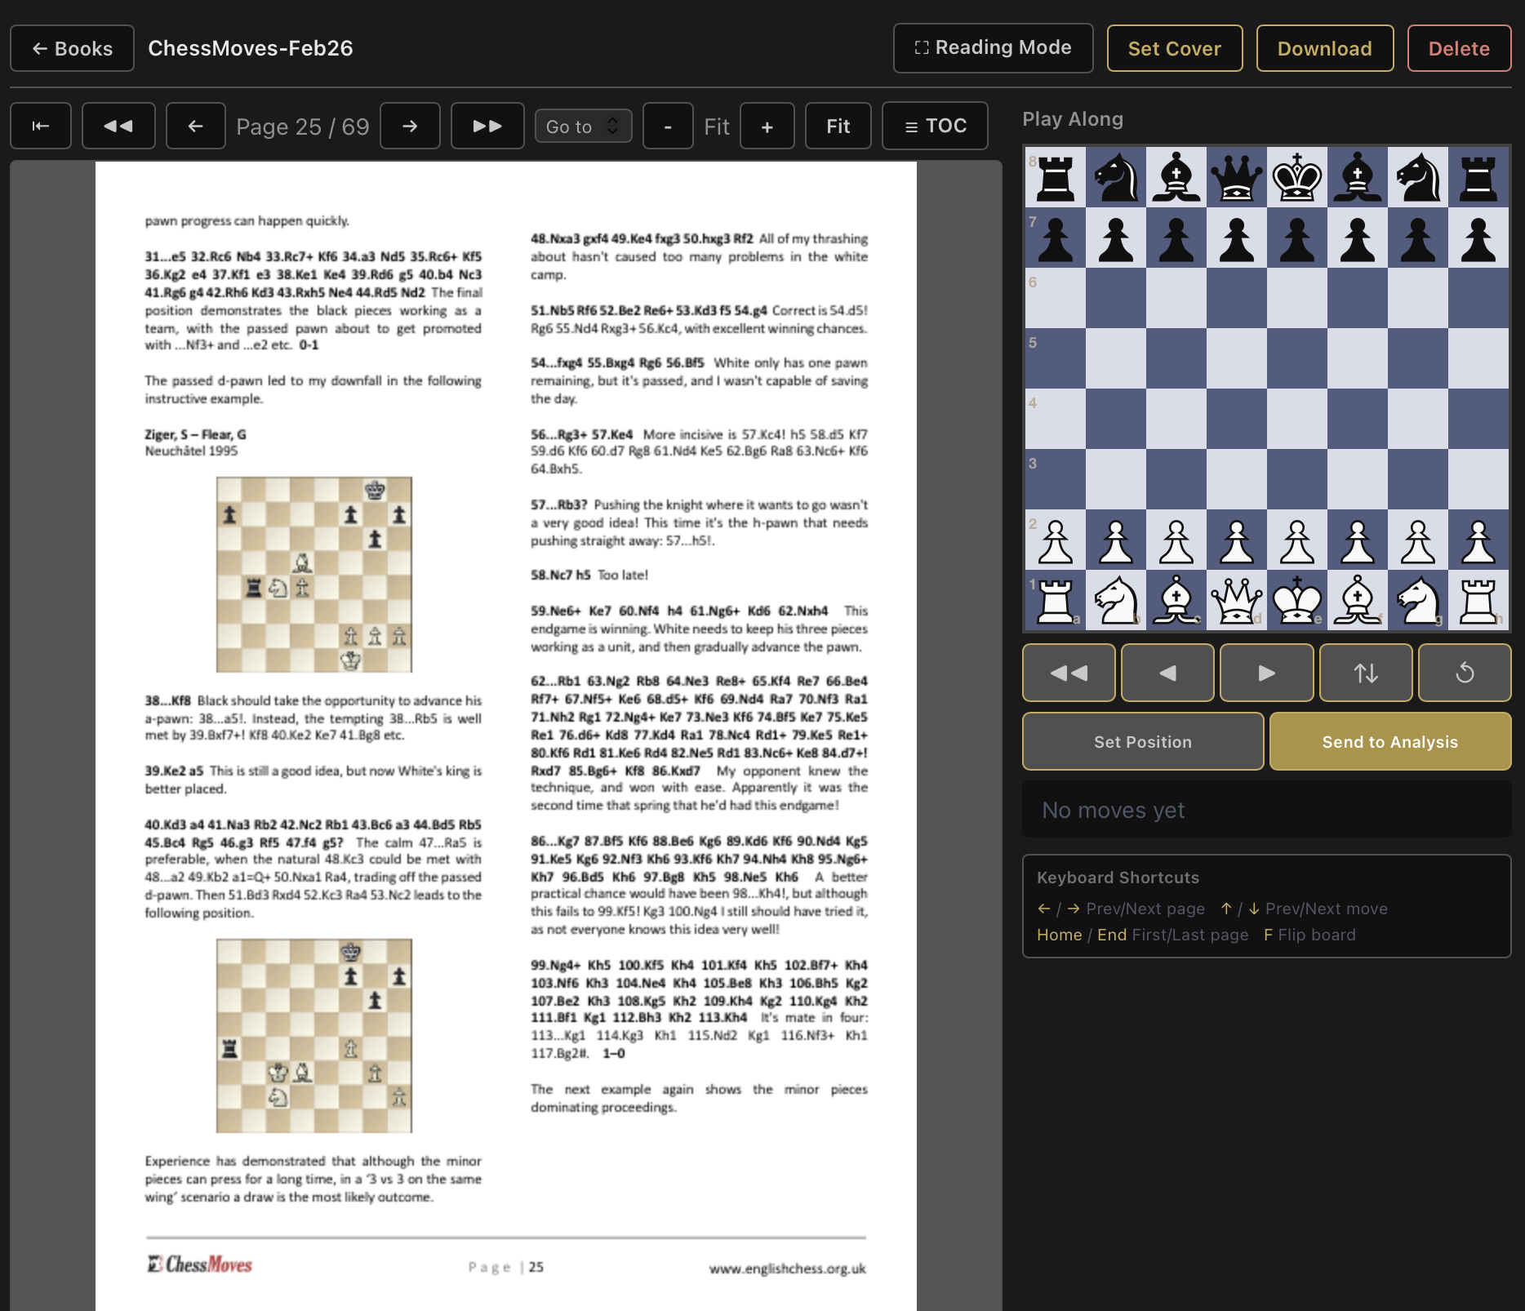Viewport: 1525px width, 1311px height.
Task: Zoom in with the plus button
Action: 767,126
